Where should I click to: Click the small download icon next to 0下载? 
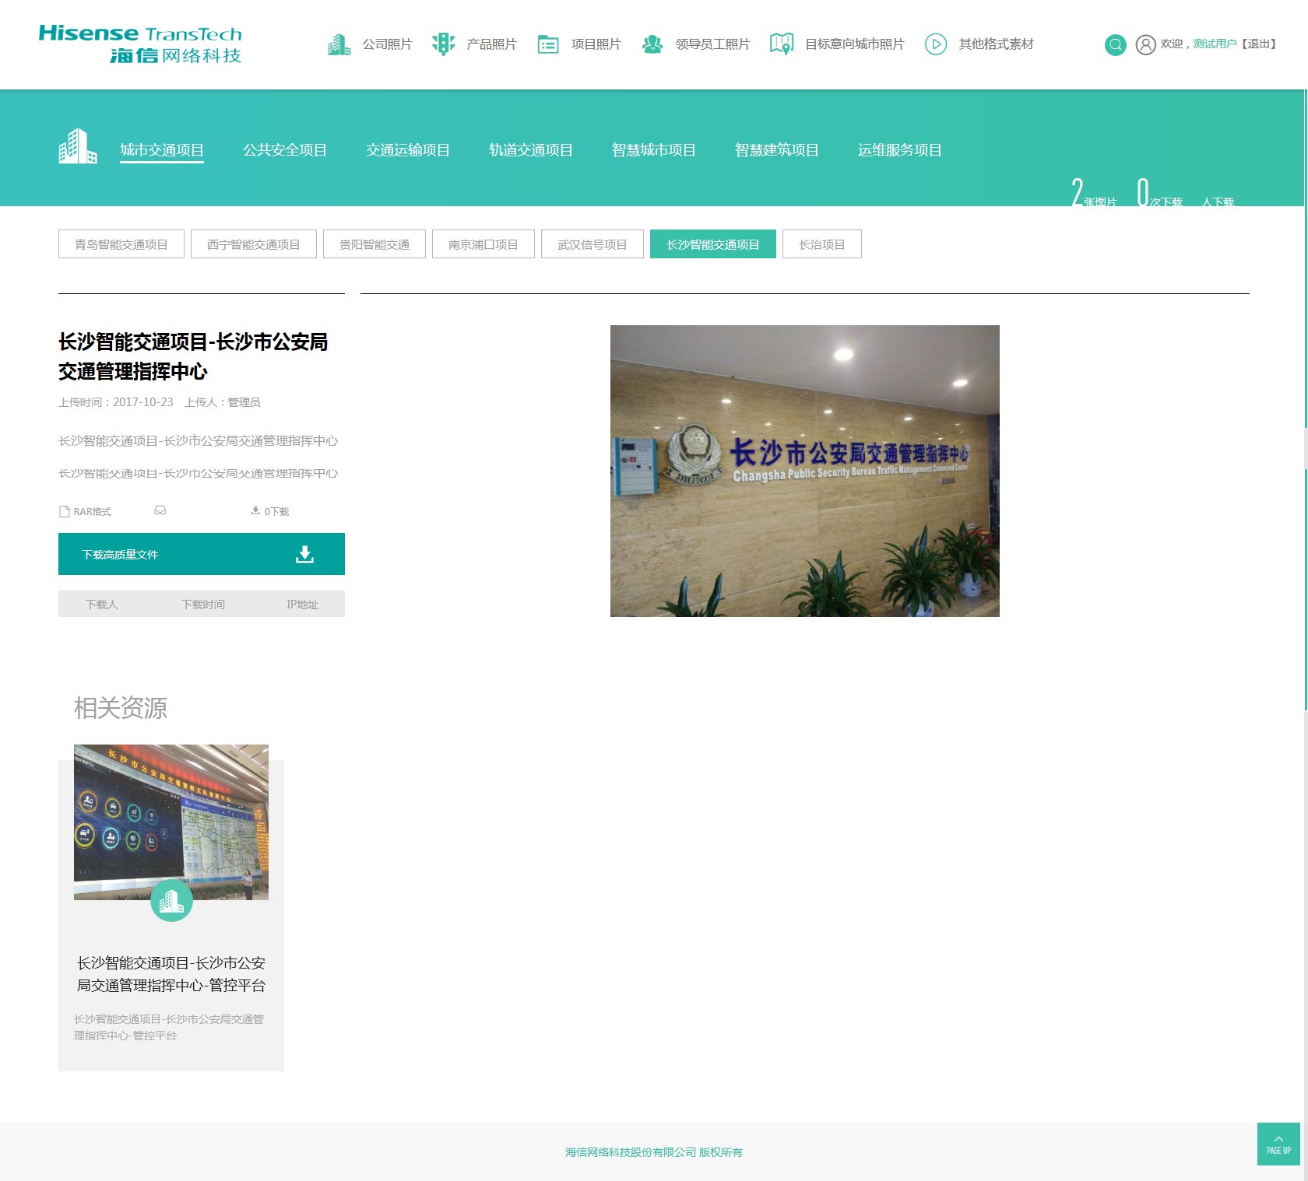(255, 510)
